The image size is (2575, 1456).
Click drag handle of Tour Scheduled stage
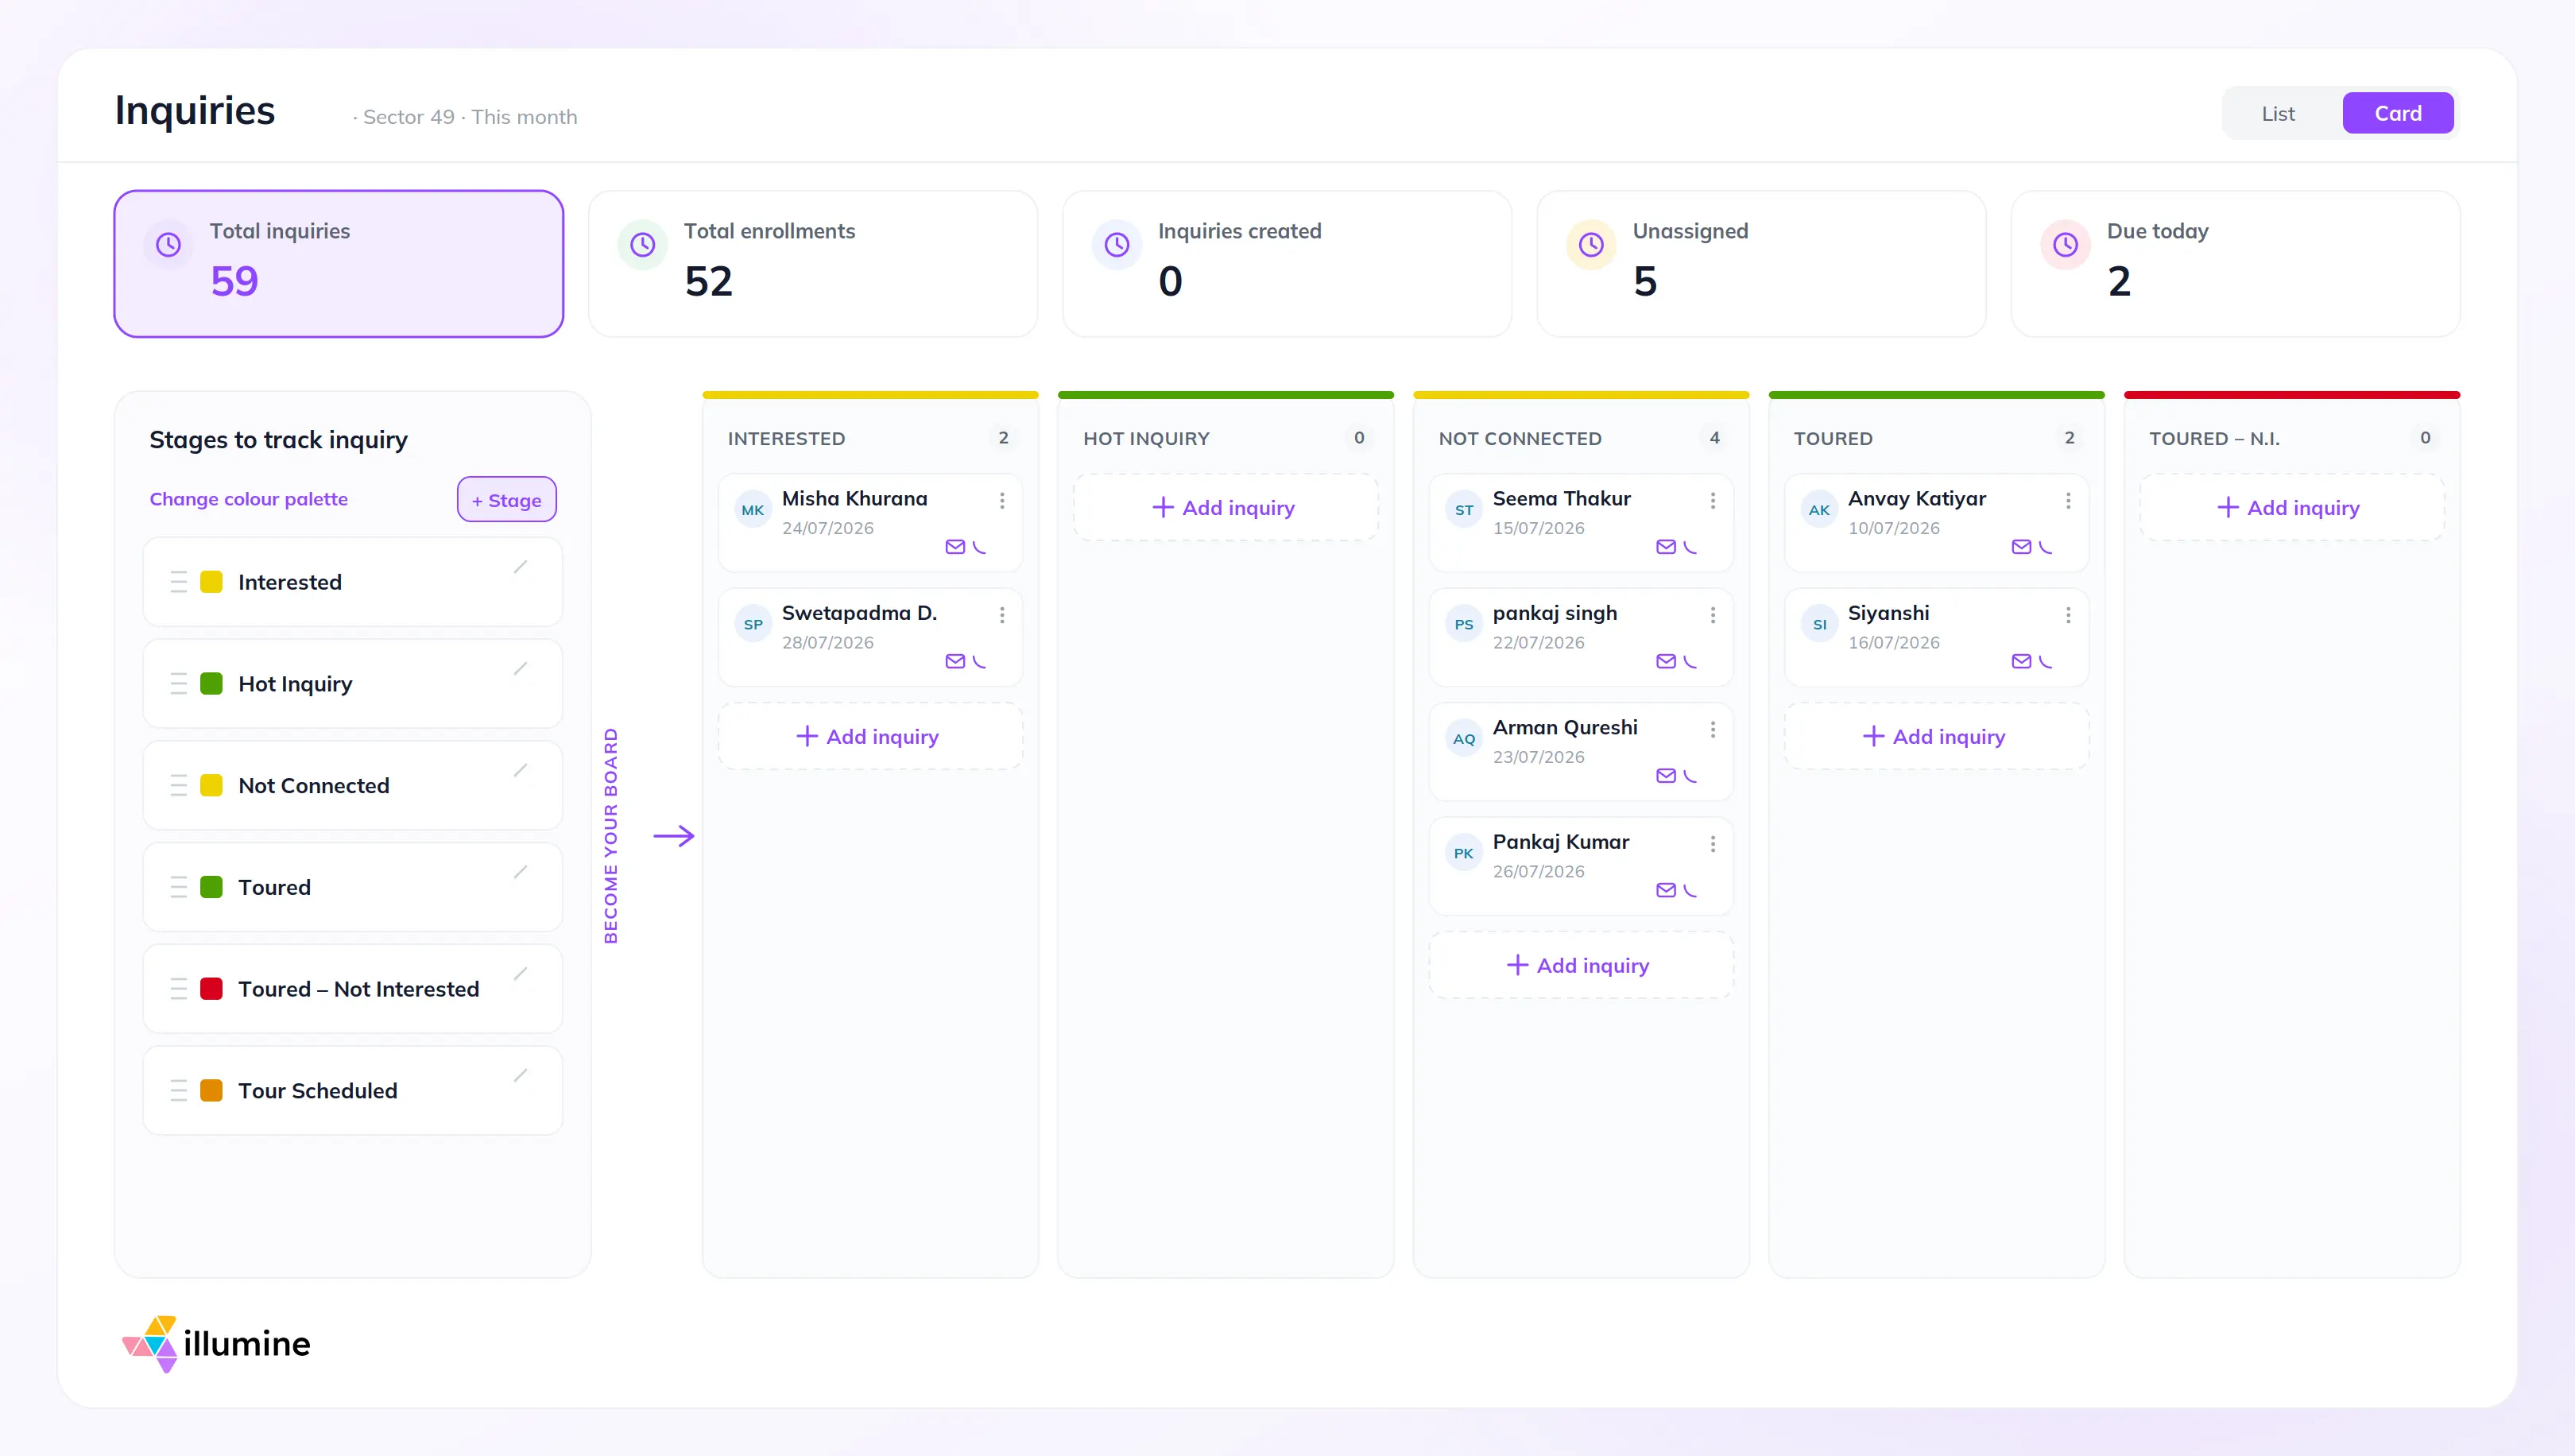(x=179, y=1091)
